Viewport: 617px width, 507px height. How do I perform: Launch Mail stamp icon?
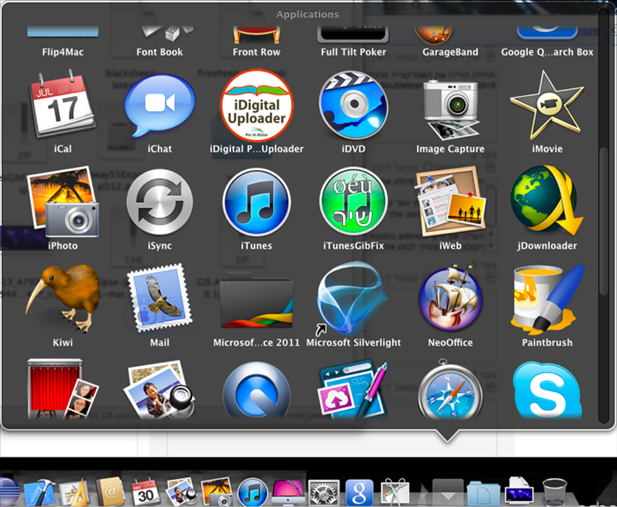click(x=160, y=299)
